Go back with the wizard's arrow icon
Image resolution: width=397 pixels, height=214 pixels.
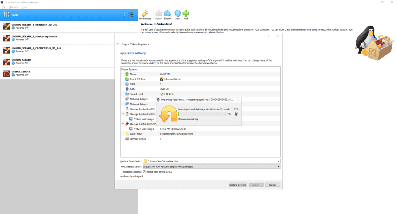click(118, 44)
